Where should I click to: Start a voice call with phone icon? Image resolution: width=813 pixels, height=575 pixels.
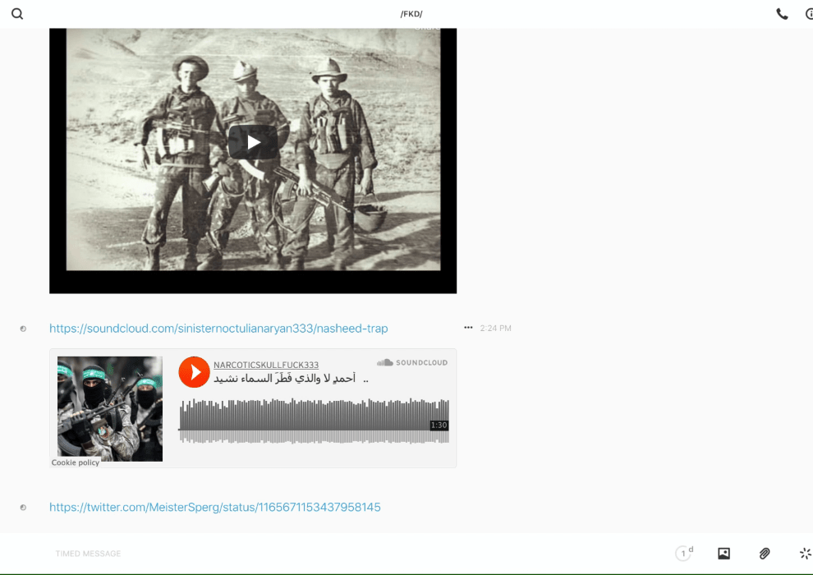pos(782,14)
